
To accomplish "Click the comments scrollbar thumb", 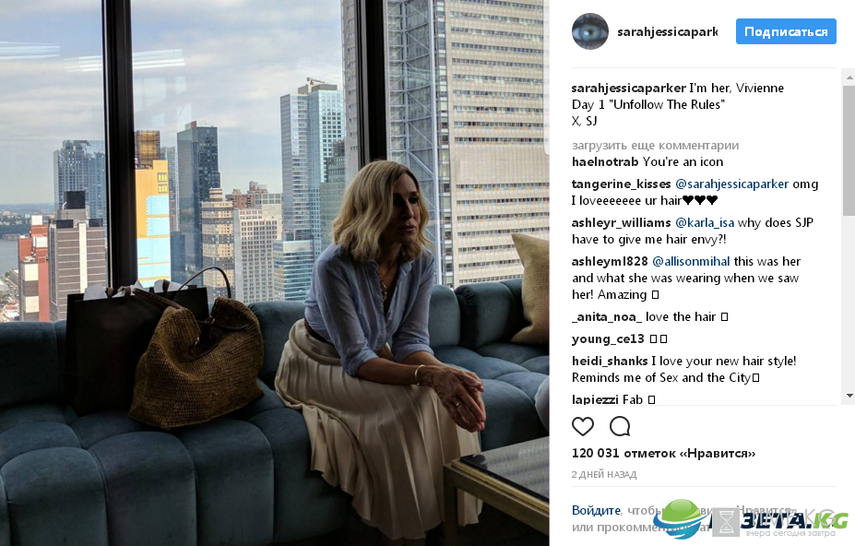I will tap(849, 150).
